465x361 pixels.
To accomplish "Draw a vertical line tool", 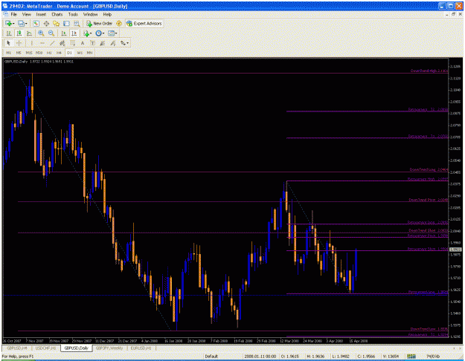I will point(32,43).
